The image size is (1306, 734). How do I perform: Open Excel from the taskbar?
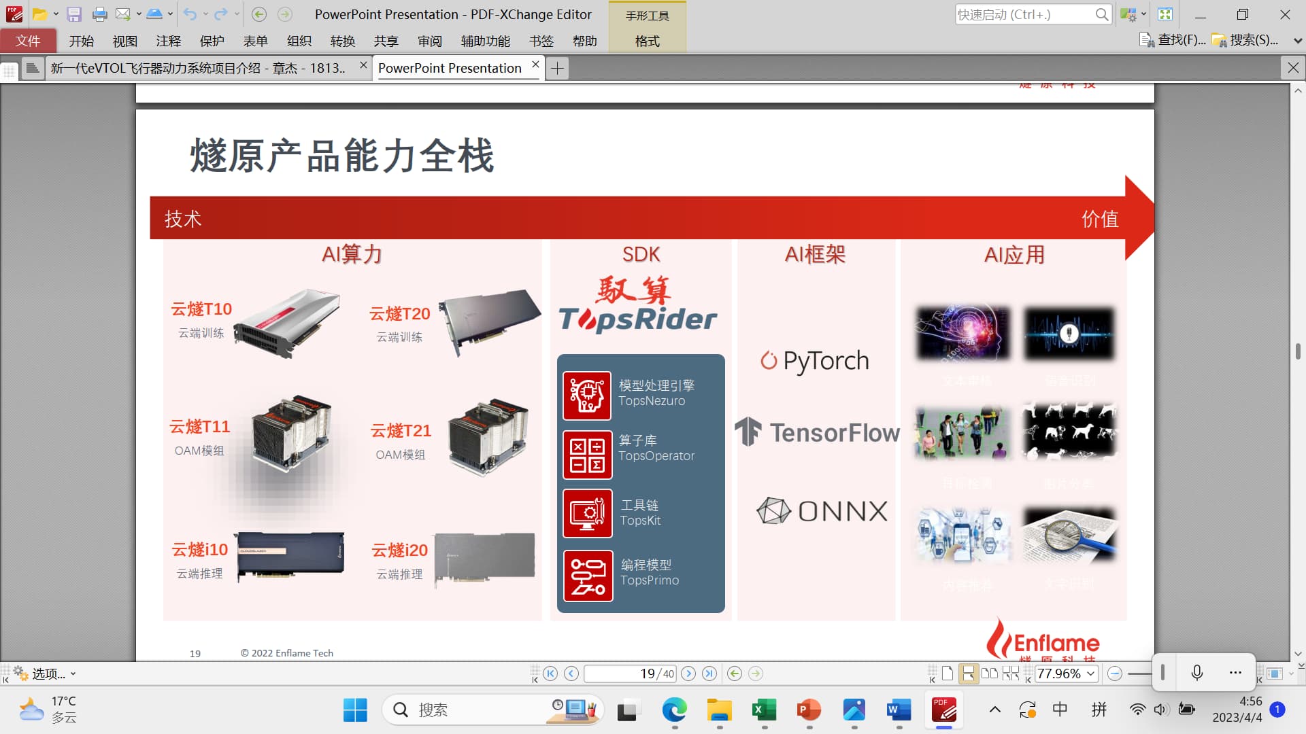point(765,710)
